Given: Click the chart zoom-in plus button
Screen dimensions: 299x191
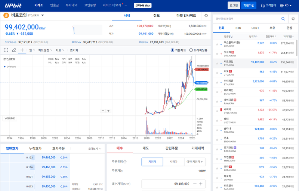Looking at the screenshot, I should pyautogui.click(x=108, y=110).
